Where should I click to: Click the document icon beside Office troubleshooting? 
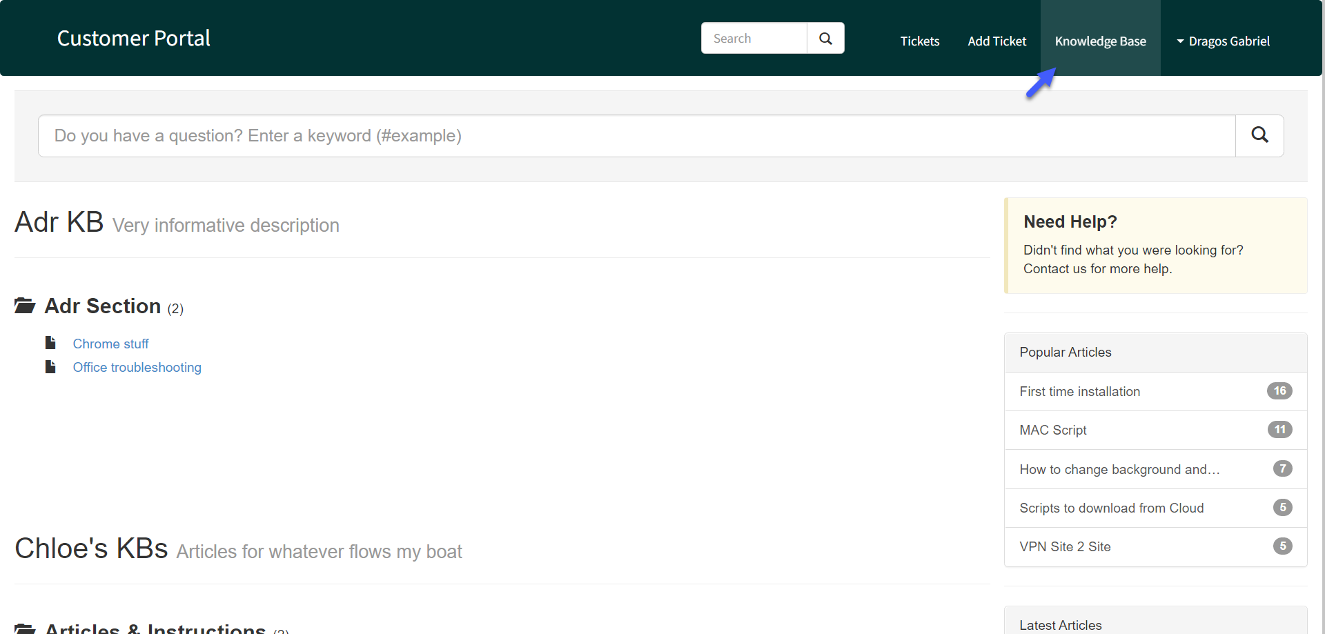(x=50, y=366)
